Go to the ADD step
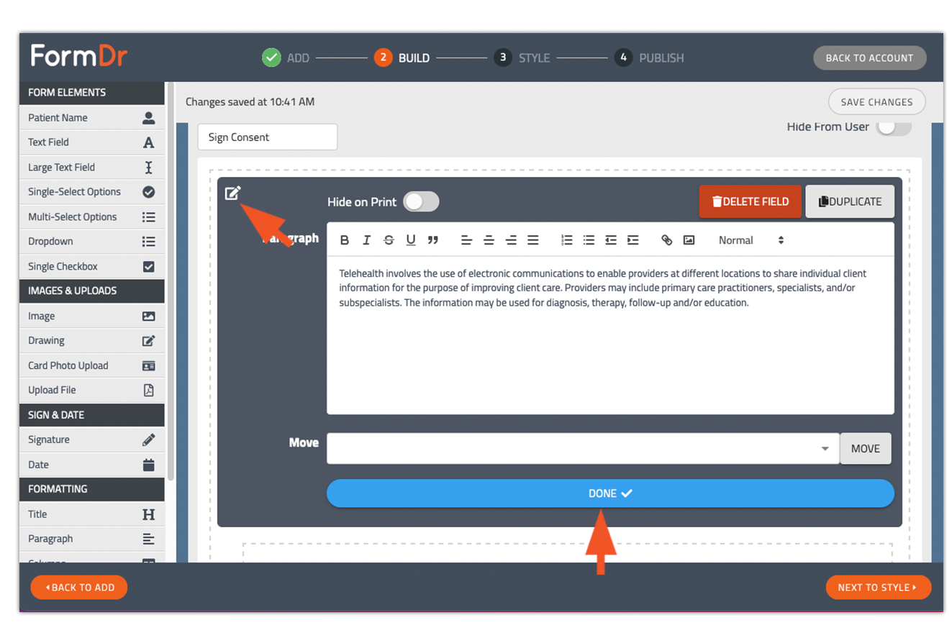Viewport: 952px width, 638px height. [286, 58]
